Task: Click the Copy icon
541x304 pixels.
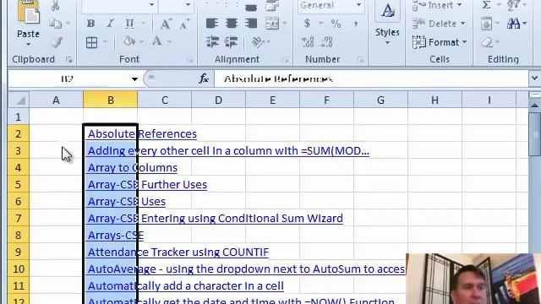Action: [55, 24]
